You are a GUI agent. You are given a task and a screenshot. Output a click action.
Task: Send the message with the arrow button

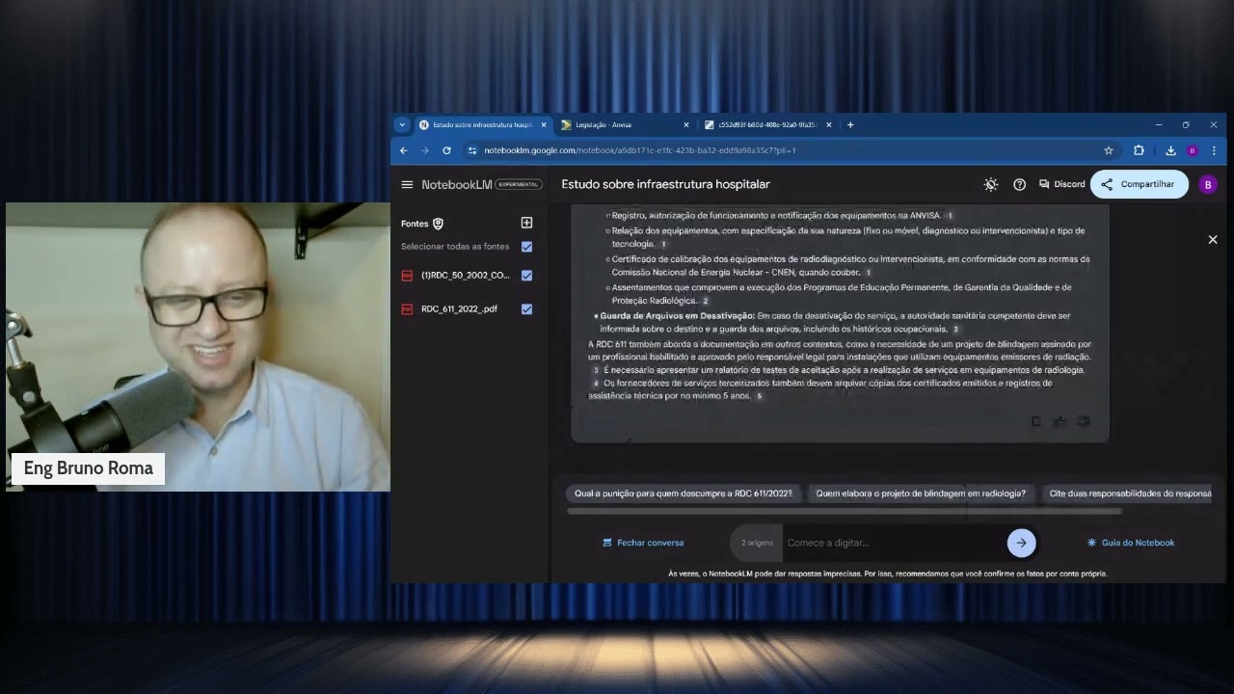click(1021, 543)
